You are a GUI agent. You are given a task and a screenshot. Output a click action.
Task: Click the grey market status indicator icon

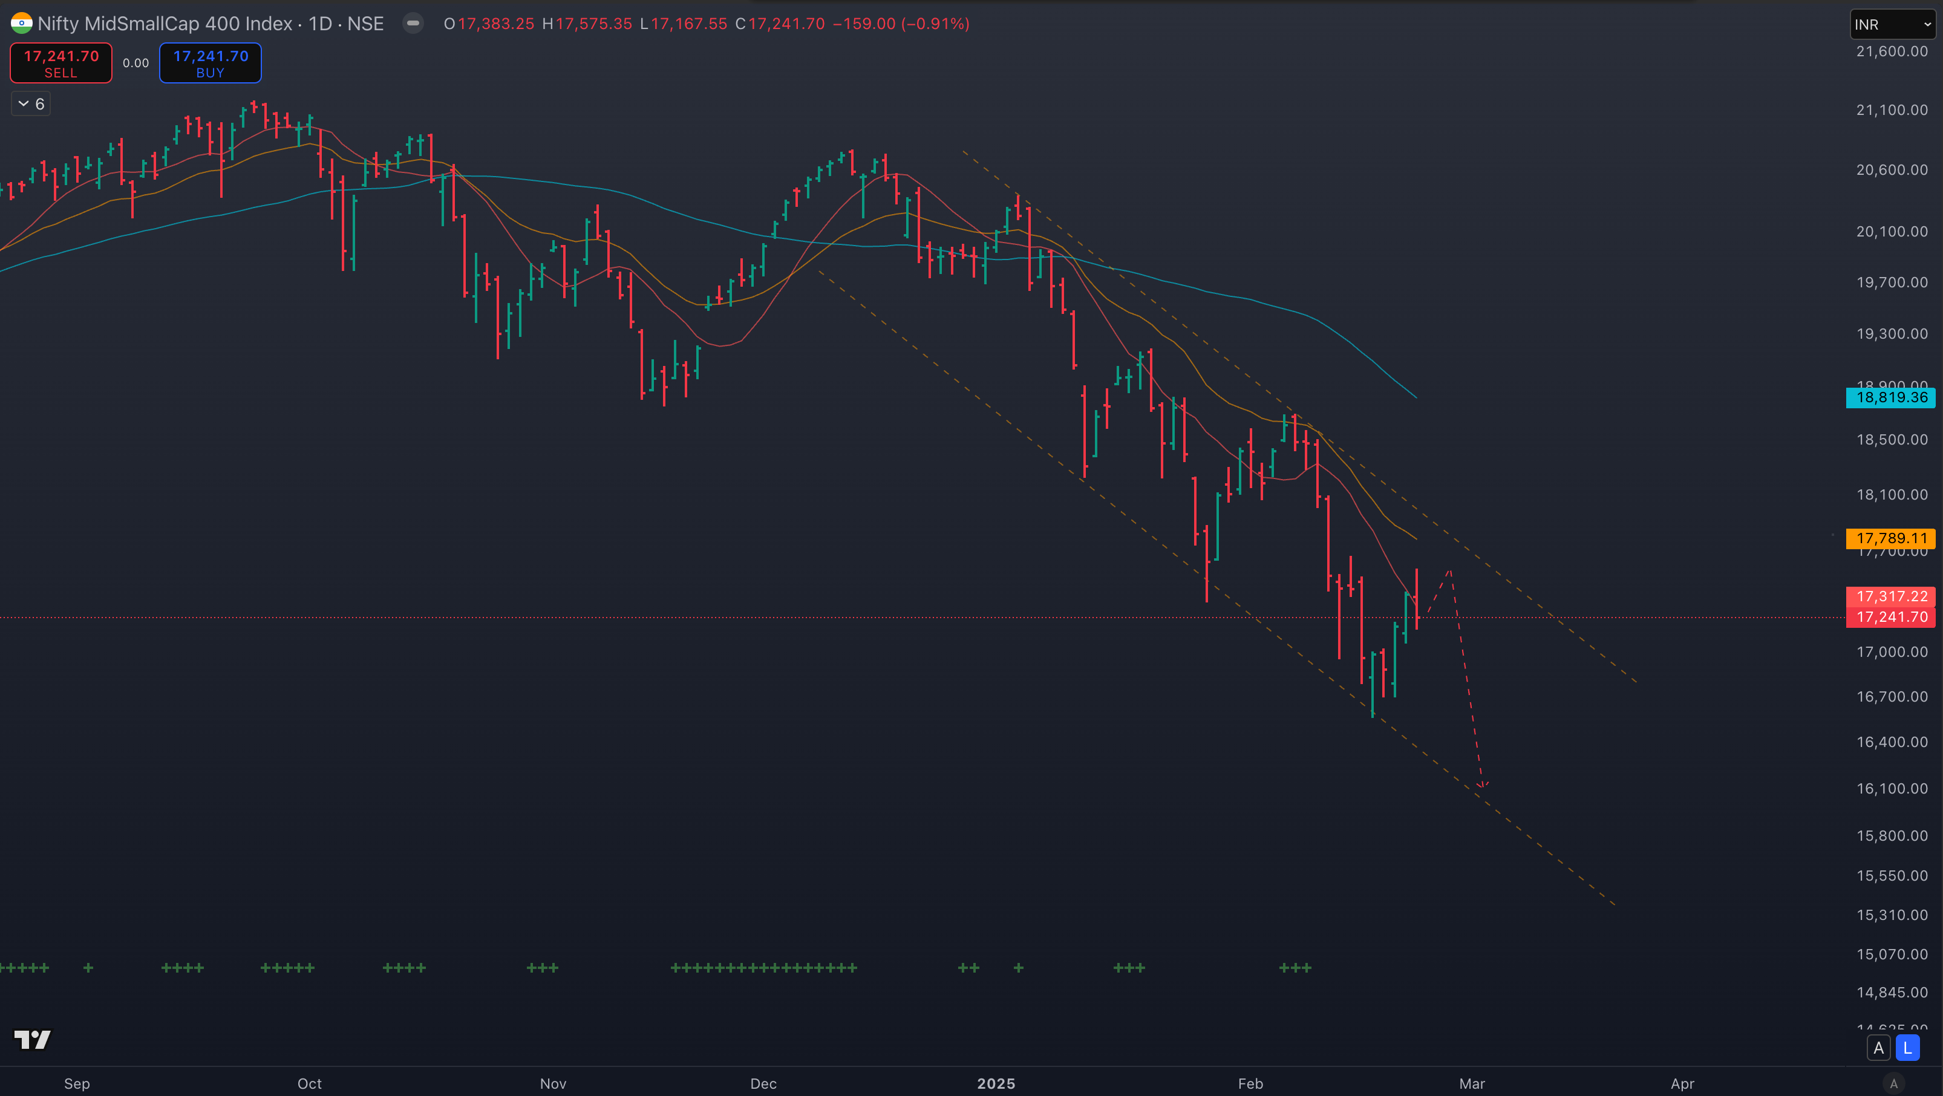pyautogui.click(x=413, y=24)
